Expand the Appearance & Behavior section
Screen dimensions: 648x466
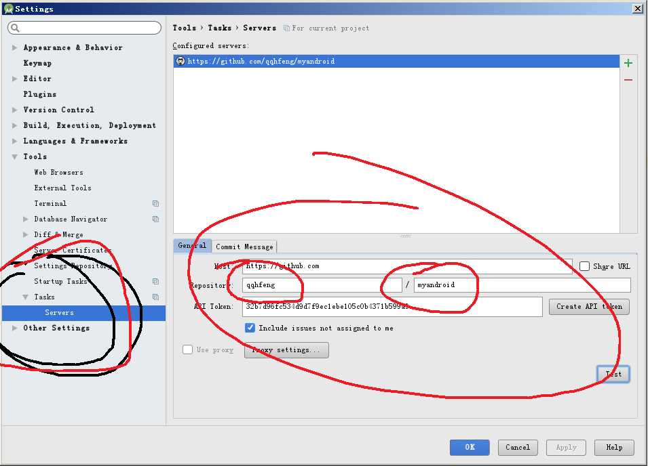tap(15, 47)
